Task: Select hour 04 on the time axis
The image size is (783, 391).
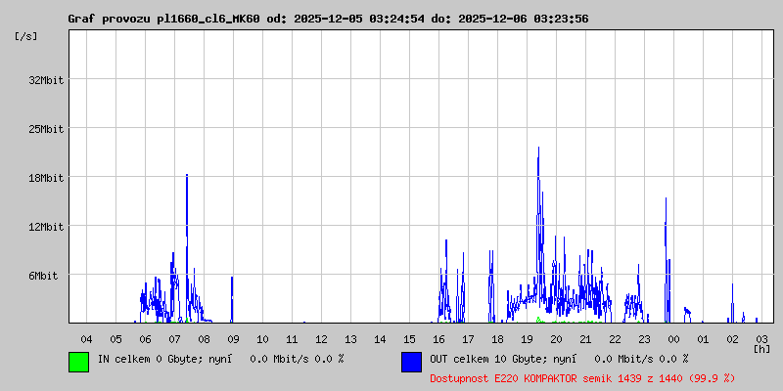Action: coord(86,338)
